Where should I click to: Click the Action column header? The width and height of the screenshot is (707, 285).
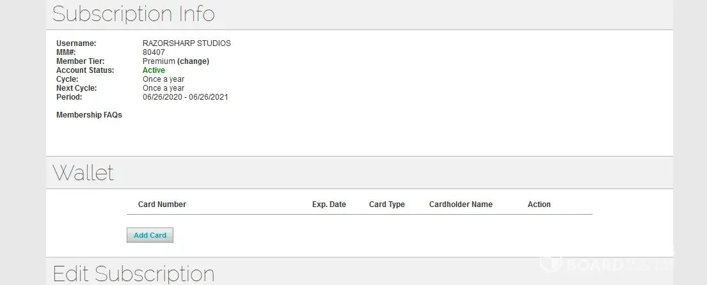539,204
